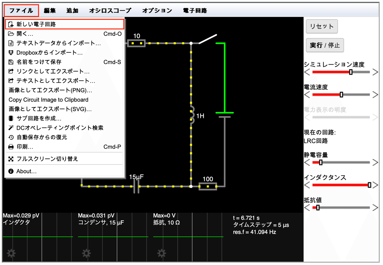Screen dimensions: 383x265
Task: Choose 開く… menu entry
Action: pyautogui.click(x=64, y=34)
